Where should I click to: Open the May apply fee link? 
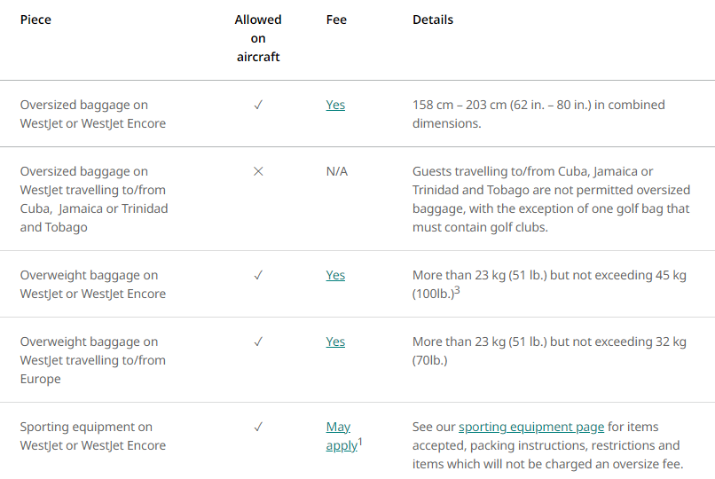pos(339,436)
